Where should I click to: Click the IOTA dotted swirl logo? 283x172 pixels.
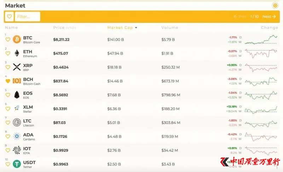coord(17,150)
